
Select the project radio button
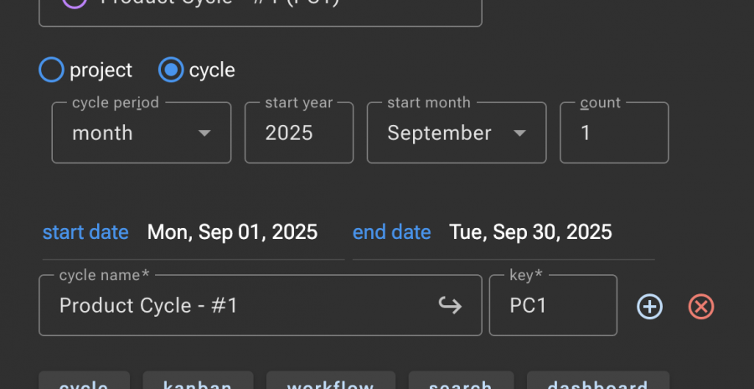coord(52,70)
